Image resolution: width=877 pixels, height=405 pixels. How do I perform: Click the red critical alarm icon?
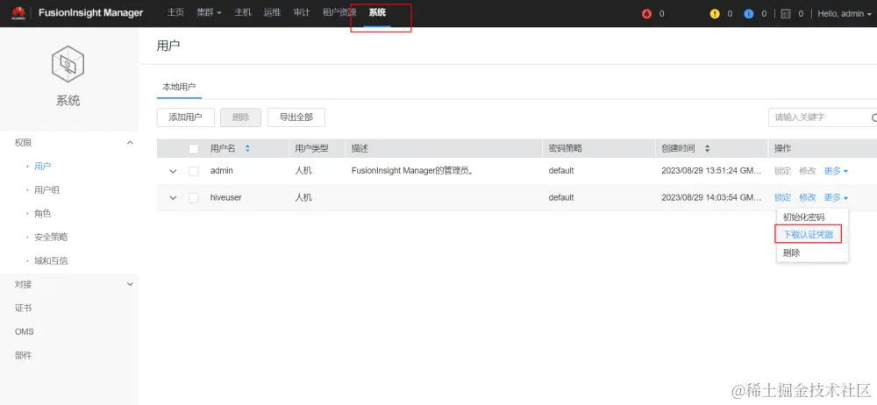click(647, 14)
